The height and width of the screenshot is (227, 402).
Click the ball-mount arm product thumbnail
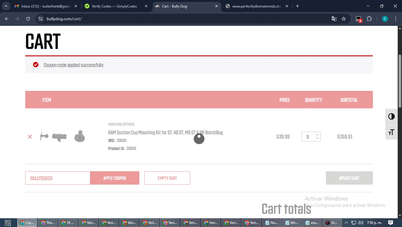click(44, 136)
